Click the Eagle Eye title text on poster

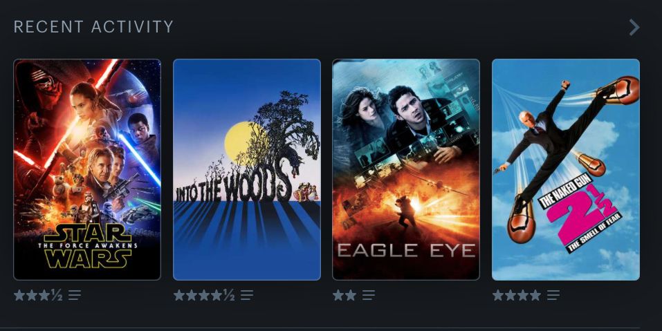[x=406, y=250]
